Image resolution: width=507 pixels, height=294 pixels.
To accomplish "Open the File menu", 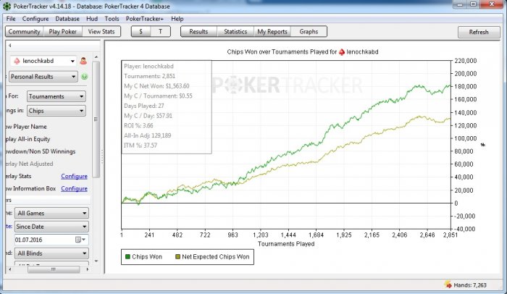I will pyautogui.click(x=11, y=19).
